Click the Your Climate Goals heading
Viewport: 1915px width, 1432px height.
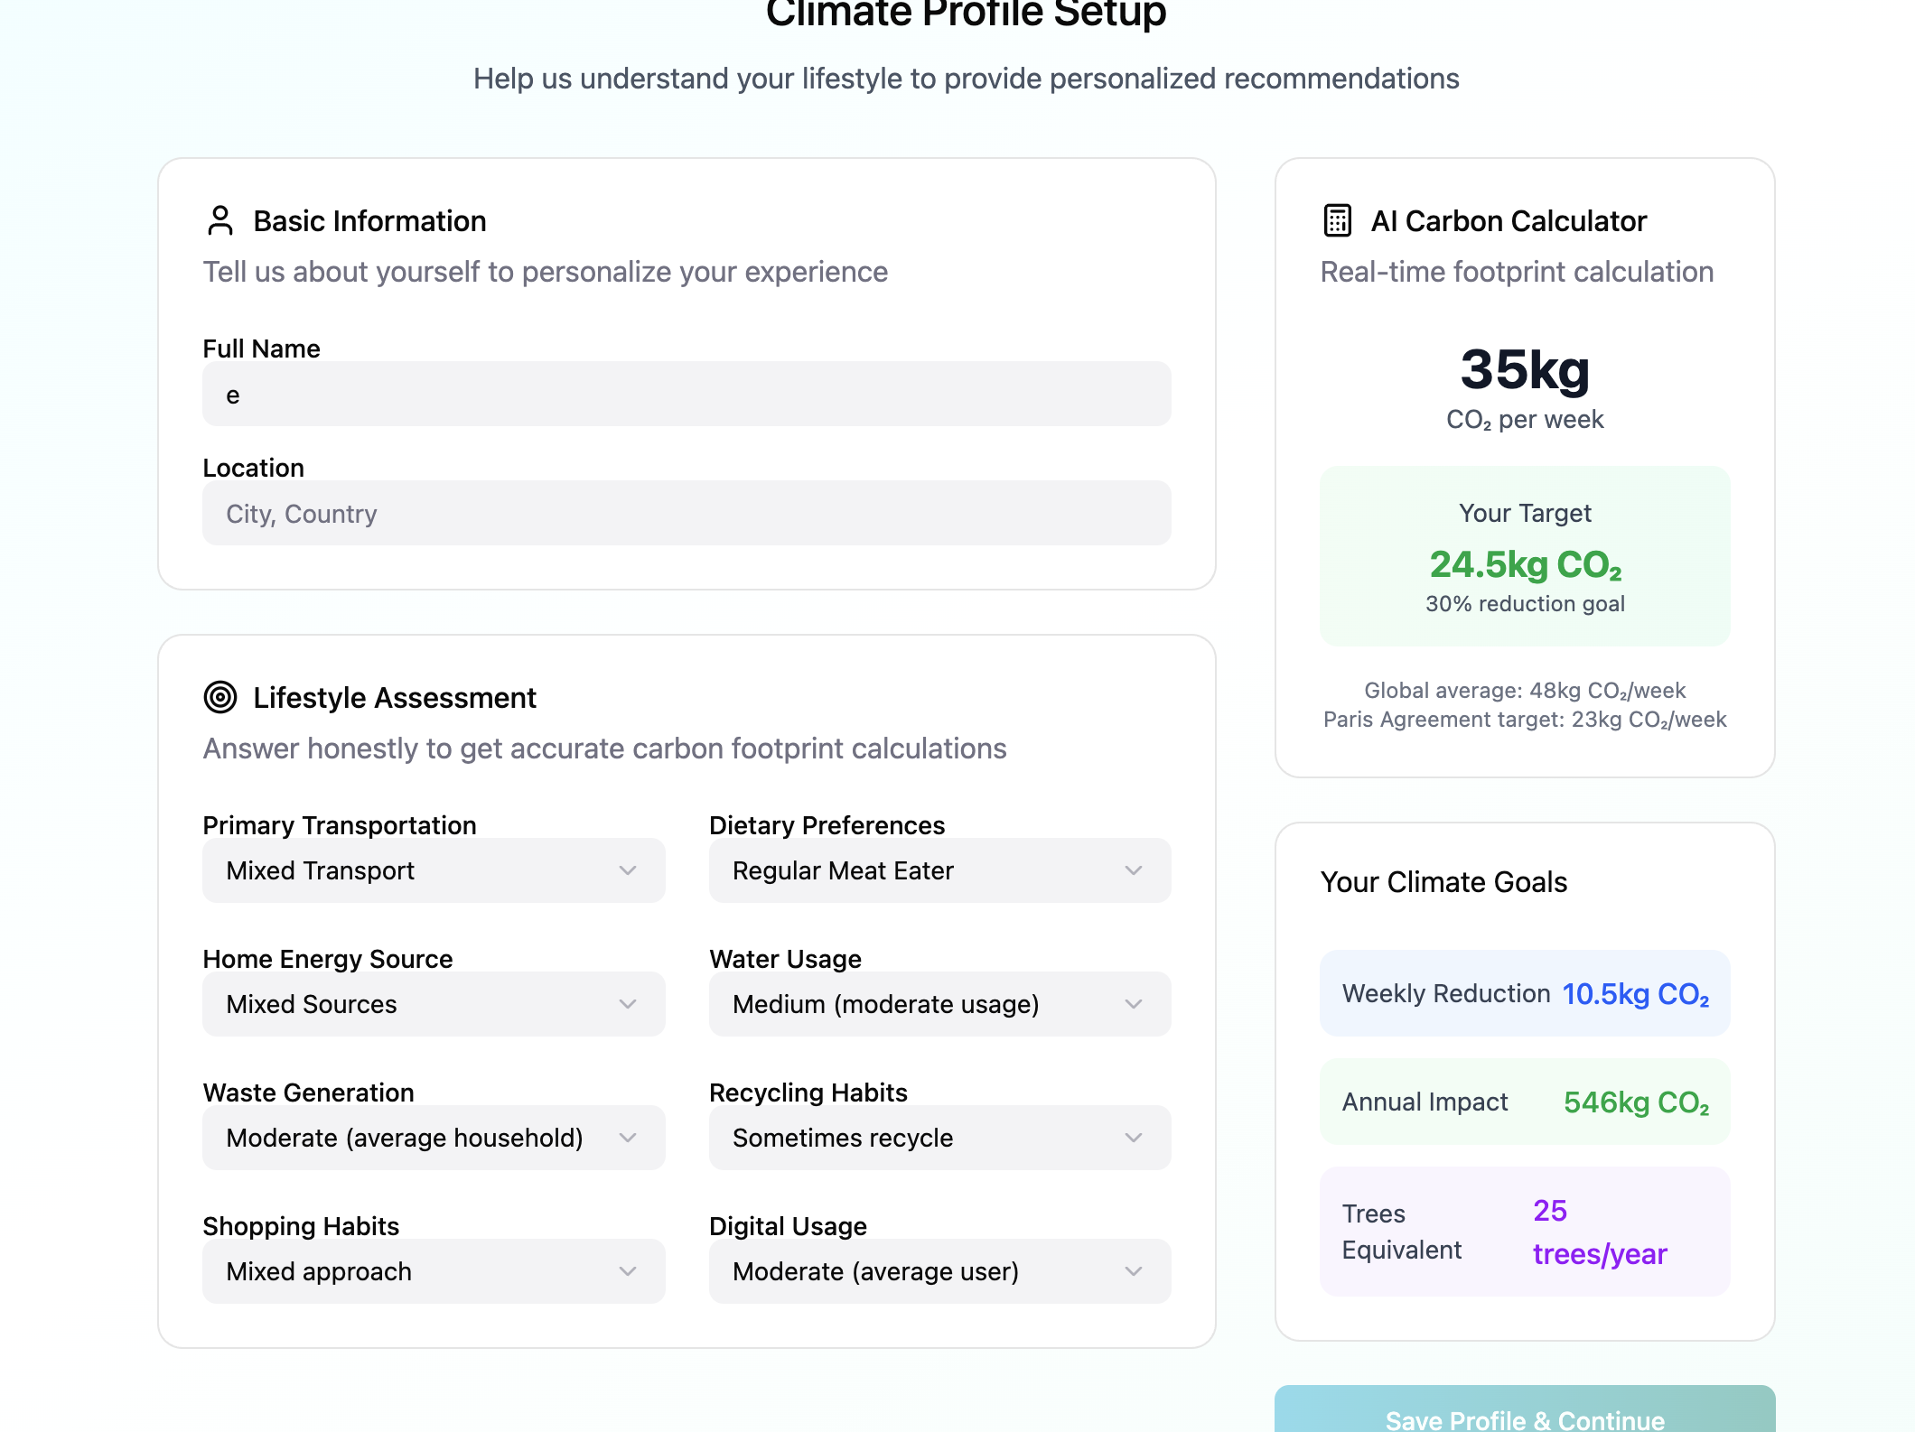click(1443, 882)
